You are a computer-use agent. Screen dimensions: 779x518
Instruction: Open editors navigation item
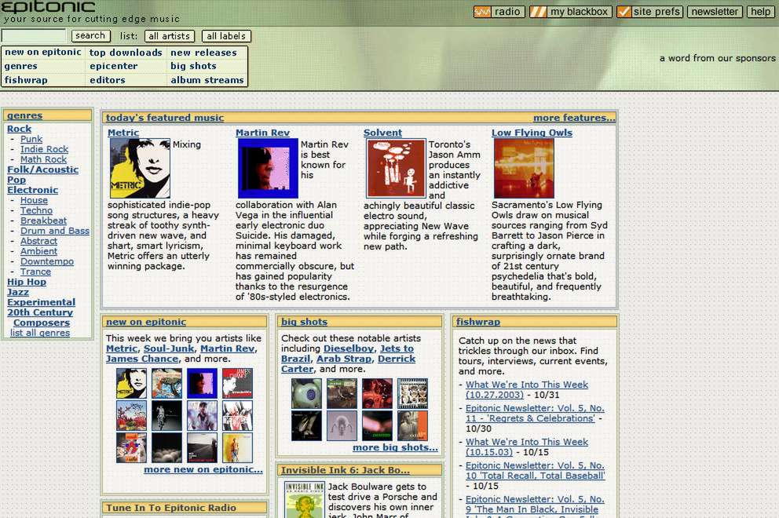pos(108,80)
